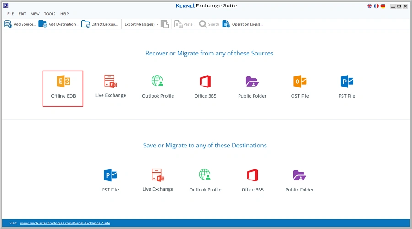412x229 pixels.
Task: Click Kernel app icon in title bar
Action: click(x=6, y=5)
